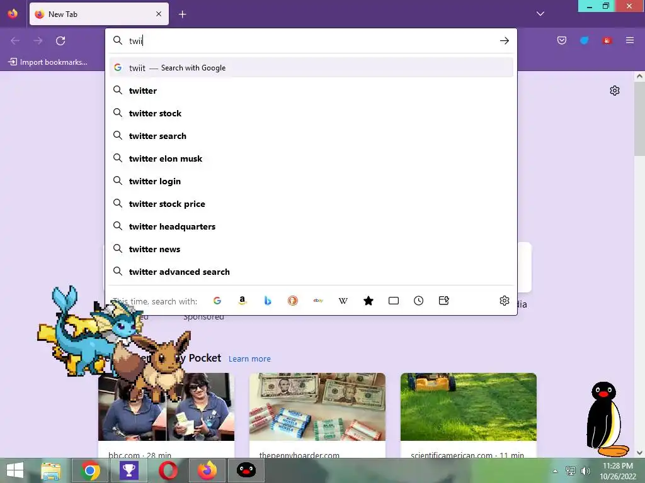Open the Windows Start button
This screenshot has width=645, height=483.
coord(15,470)
